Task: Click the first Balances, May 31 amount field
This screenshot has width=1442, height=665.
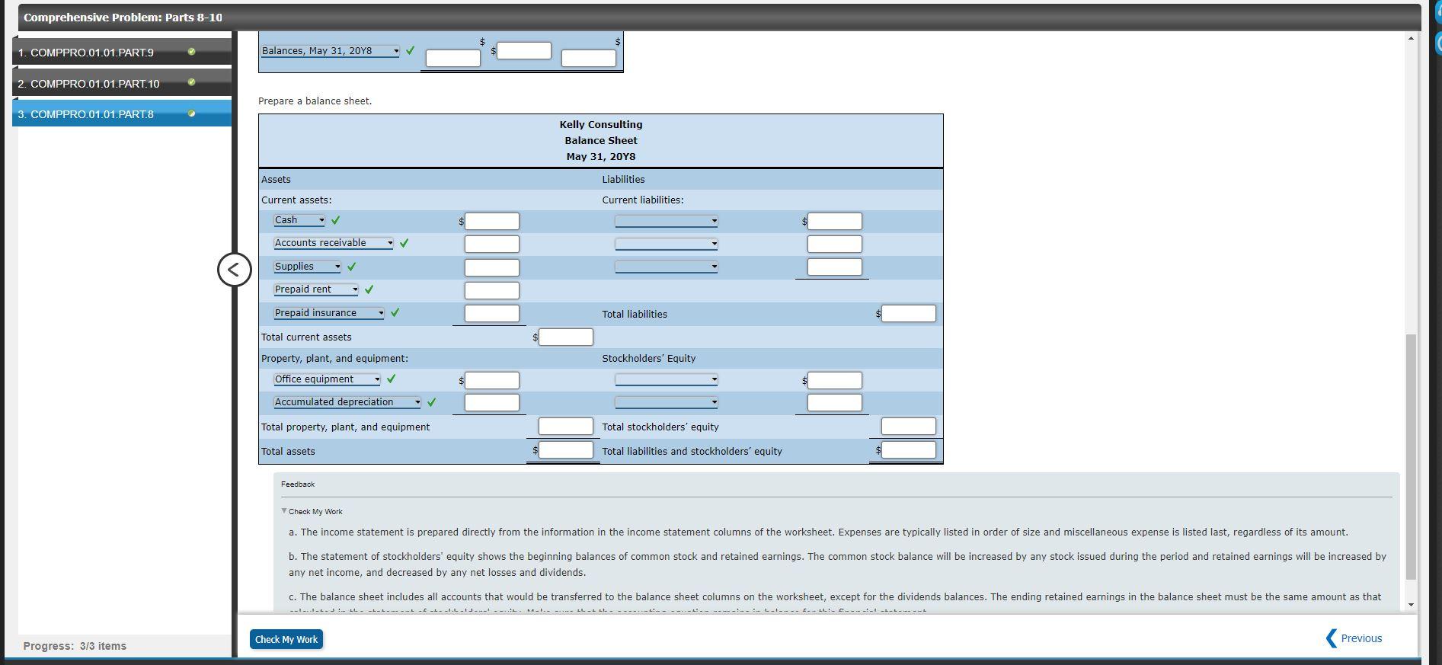Action: [453, 58]
